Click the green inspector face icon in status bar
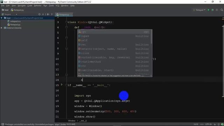Image resolution: width=224 pixels, height=126 pixels. [x=222, y=125]
